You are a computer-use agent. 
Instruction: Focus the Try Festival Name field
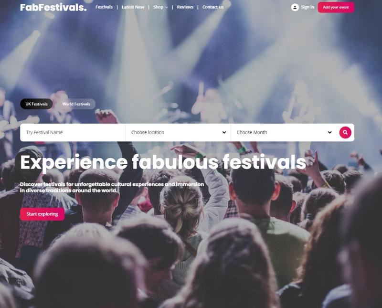[73, 132]
